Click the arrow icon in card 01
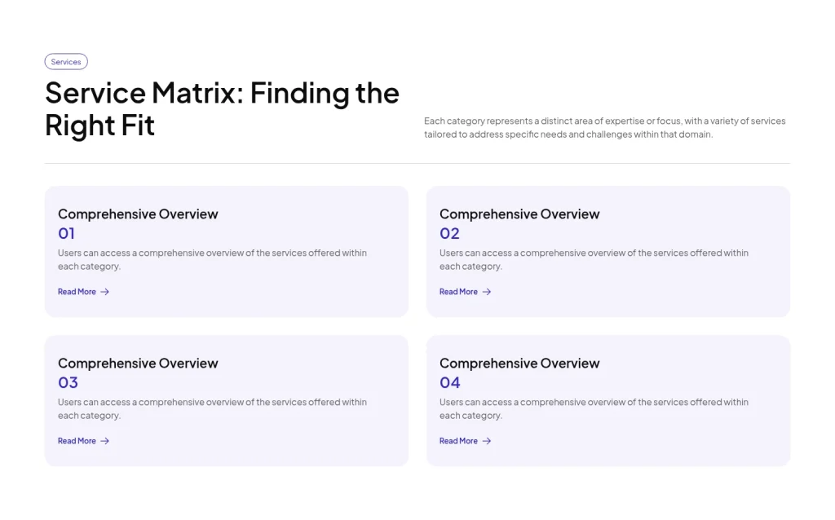This screenshot has width=835, height=520. pos(104,292)
